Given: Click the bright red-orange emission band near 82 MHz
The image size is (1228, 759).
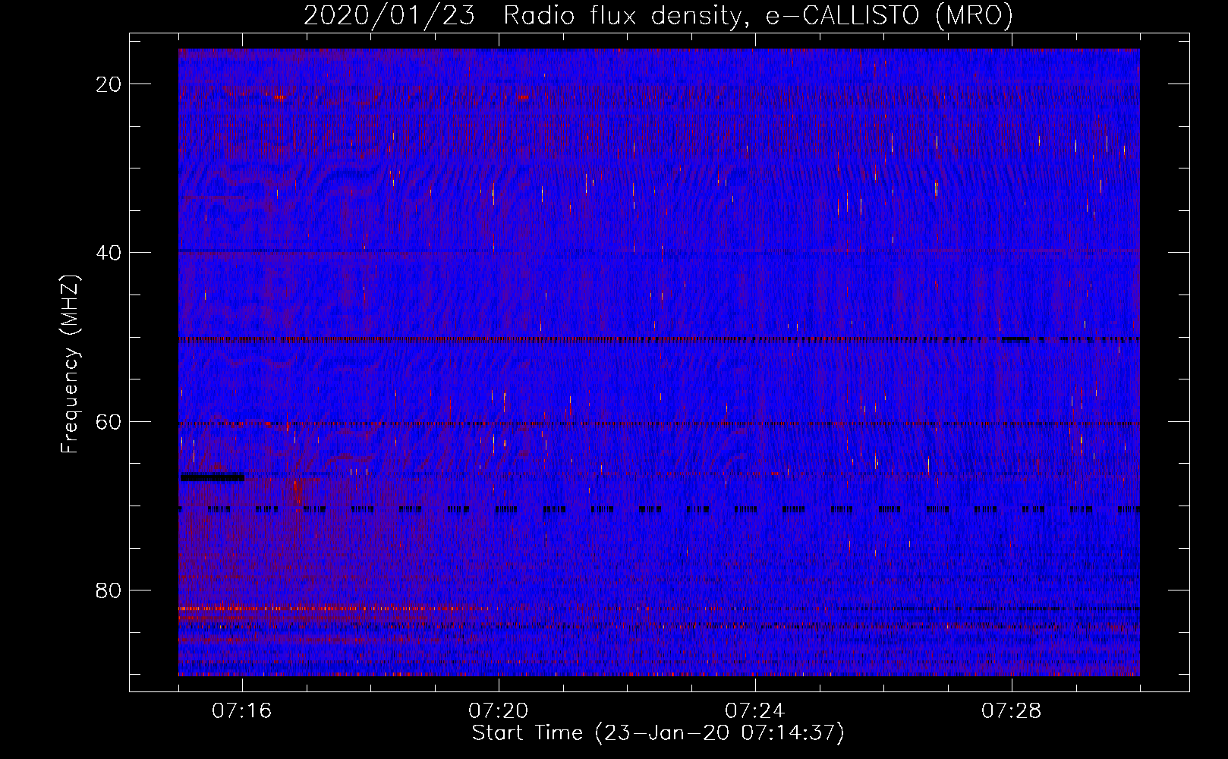Looking at the screenshot, I should coord(334,608).
